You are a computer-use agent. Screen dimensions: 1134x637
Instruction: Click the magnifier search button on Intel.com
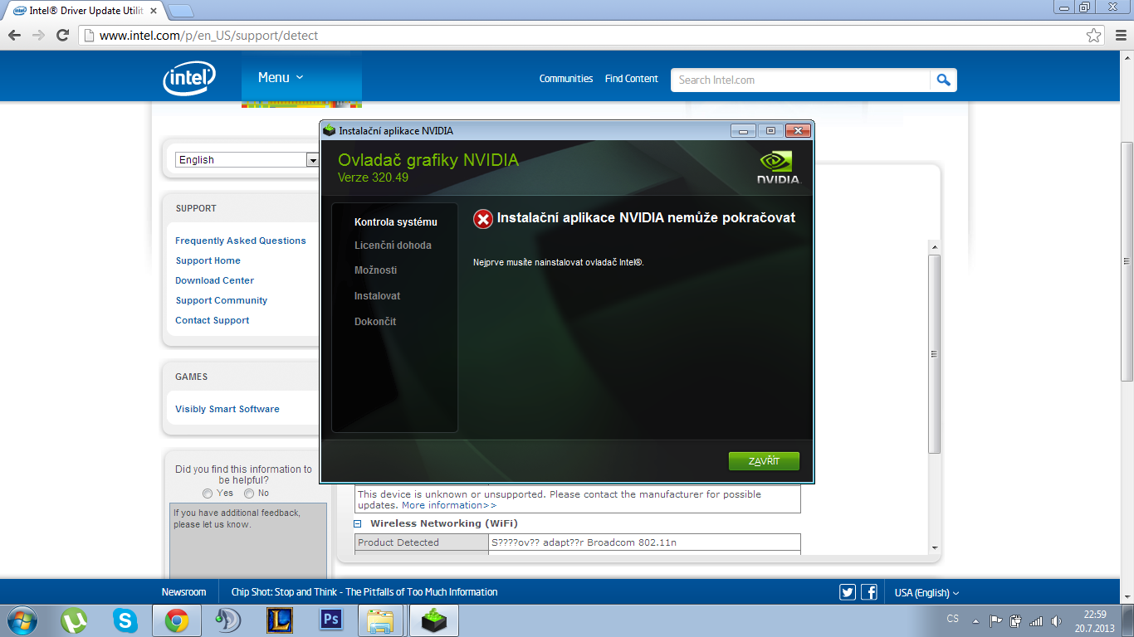tap(943, 80)
